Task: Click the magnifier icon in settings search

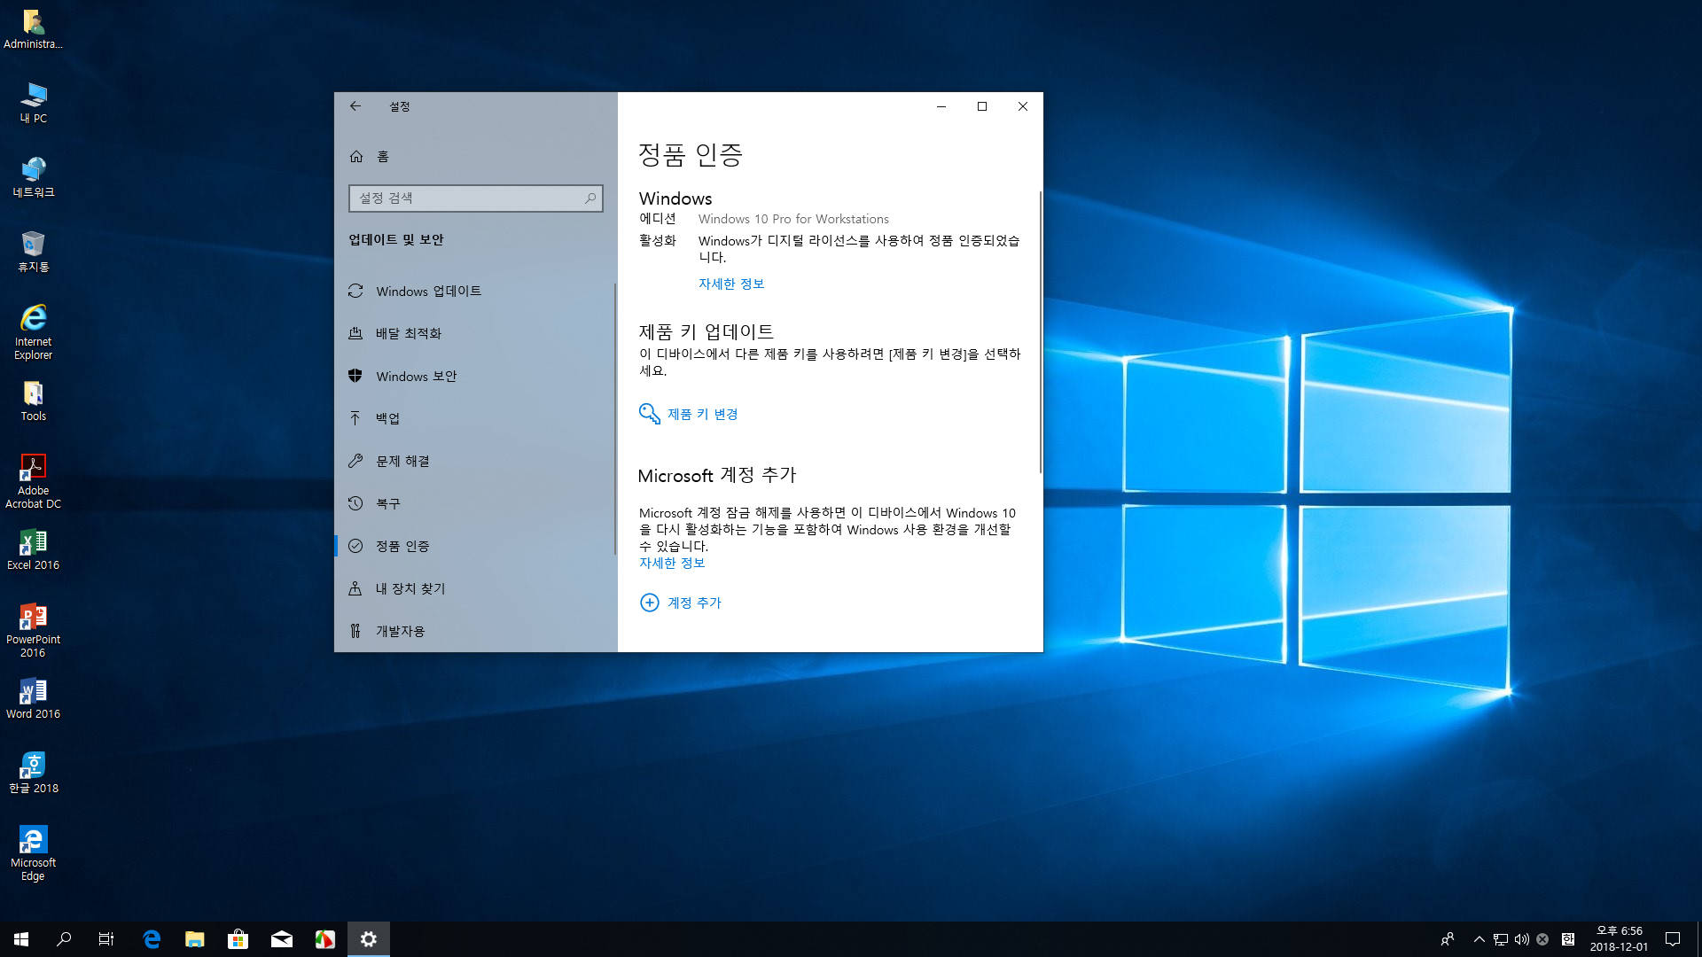Action: point(590,198)
